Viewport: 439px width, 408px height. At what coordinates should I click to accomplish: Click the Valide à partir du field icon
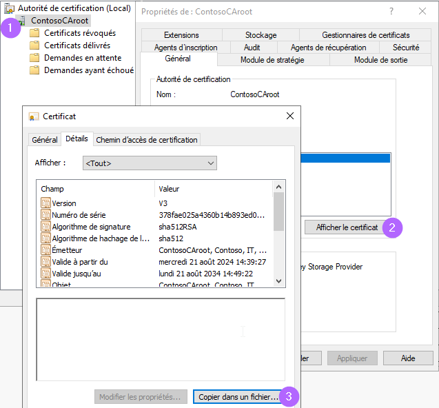45,261
